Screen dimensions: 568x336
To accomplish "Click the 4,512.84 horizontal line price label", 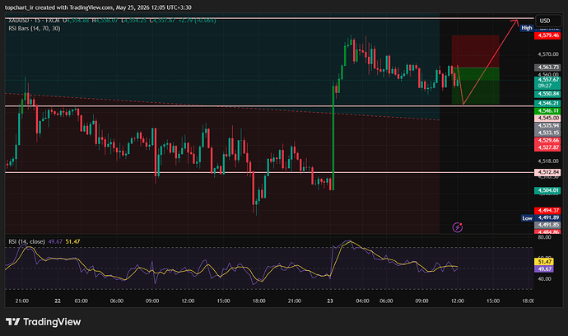I will 547,172.
